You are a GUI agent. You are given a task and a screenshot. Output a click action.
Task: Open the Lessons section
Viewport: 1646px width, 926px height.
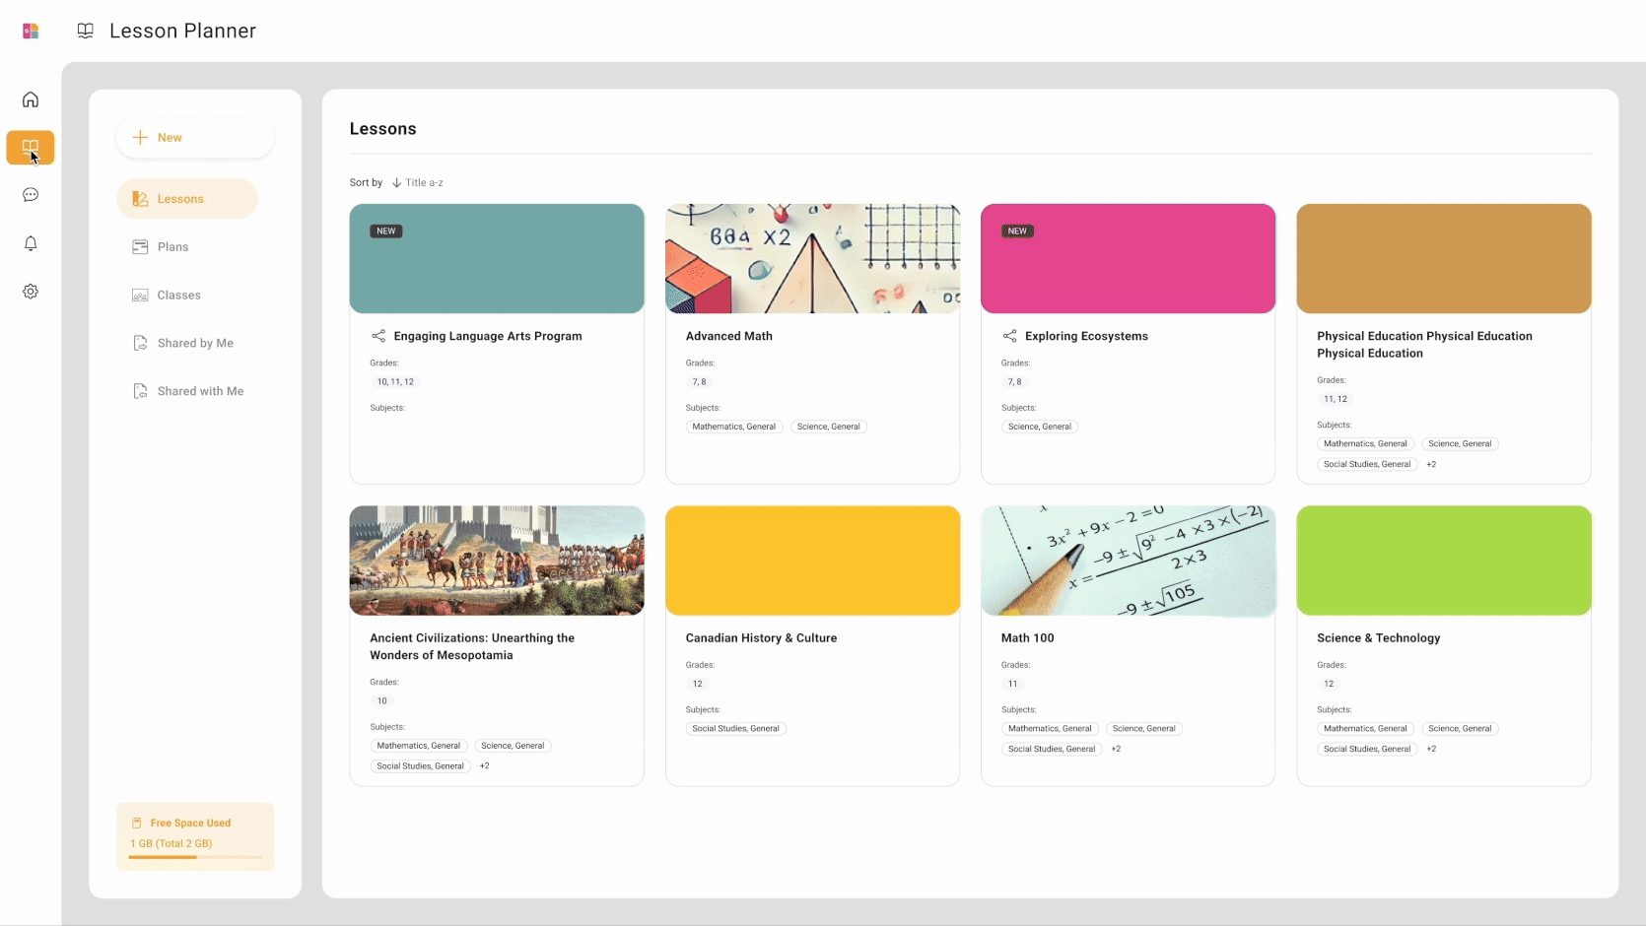pos(187,199)
